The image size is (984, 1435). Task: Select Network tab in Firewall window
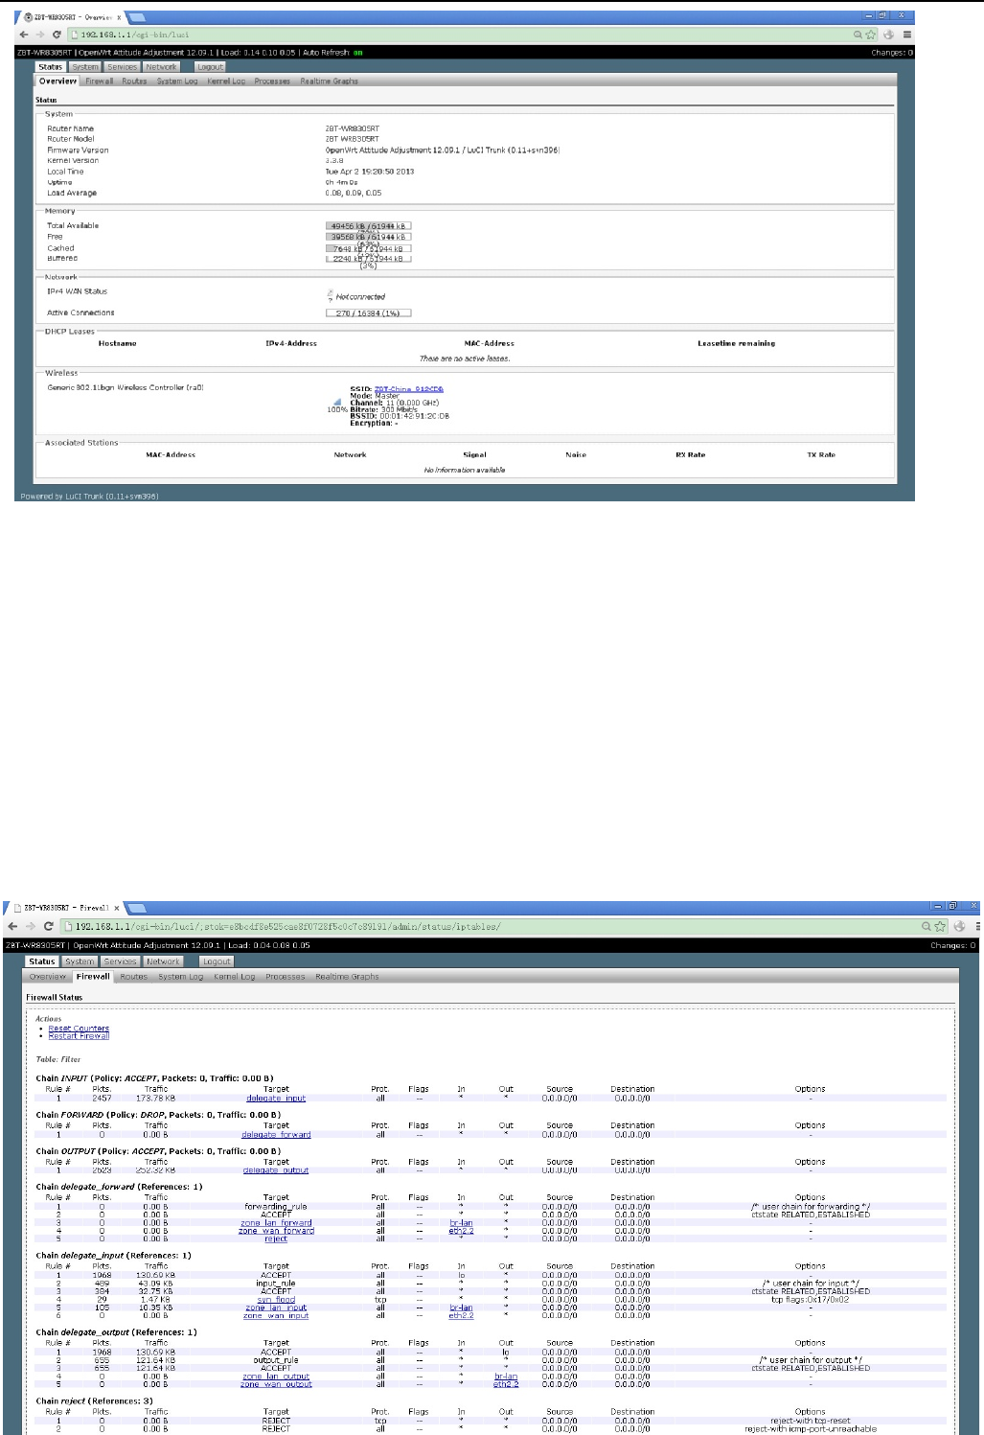(163, 961)
